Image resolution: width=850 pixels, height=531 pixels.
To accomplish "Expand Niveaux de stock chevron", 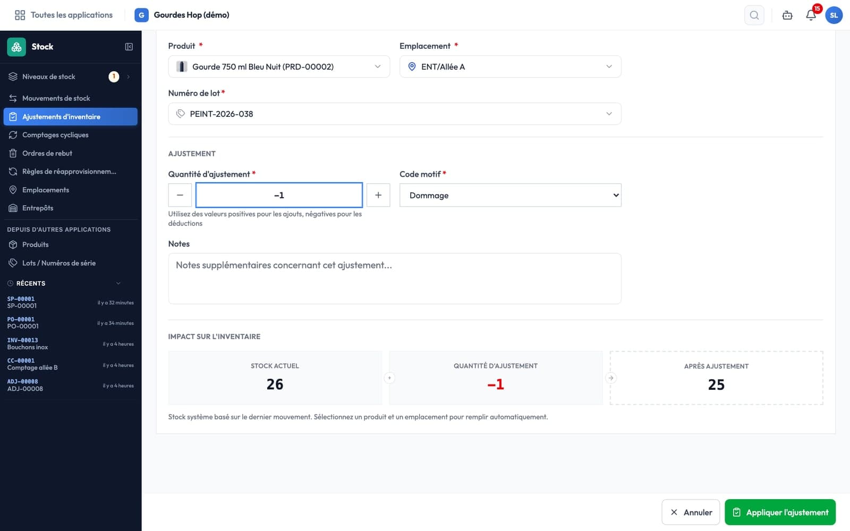I will (x=128, y=77).
